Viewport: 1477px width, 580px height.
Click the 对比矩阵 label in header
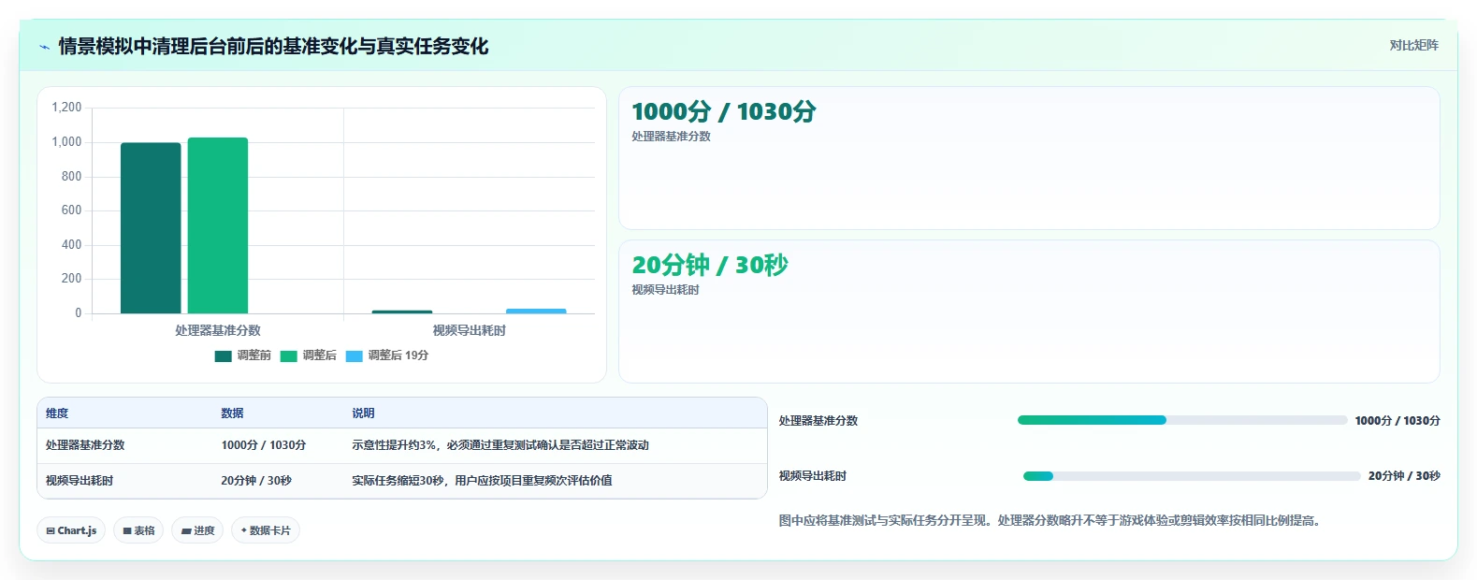tap(1413, 45)
